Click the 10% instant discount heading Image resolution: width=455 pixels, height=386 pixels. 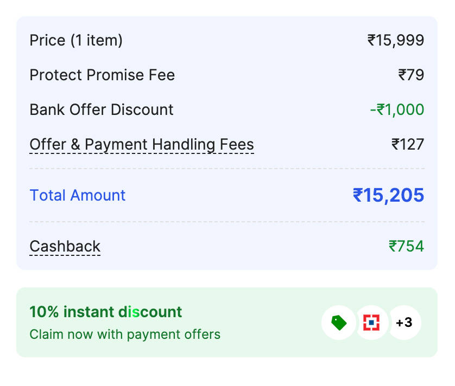coord(106,312)
